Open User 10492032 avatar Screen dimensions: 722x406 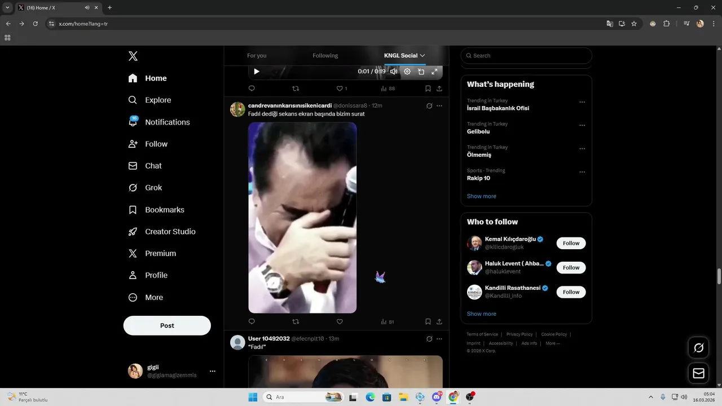tap(237, 342)
